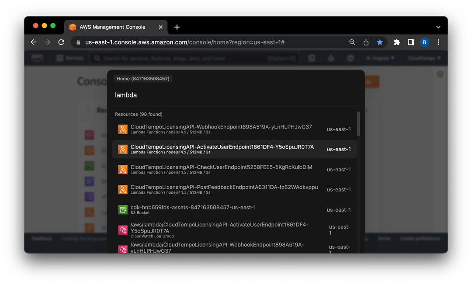
Task: Open CloudTempoLicensingAPI-CheckUserEndpoint5258FEE5 result
Action: 234,170
